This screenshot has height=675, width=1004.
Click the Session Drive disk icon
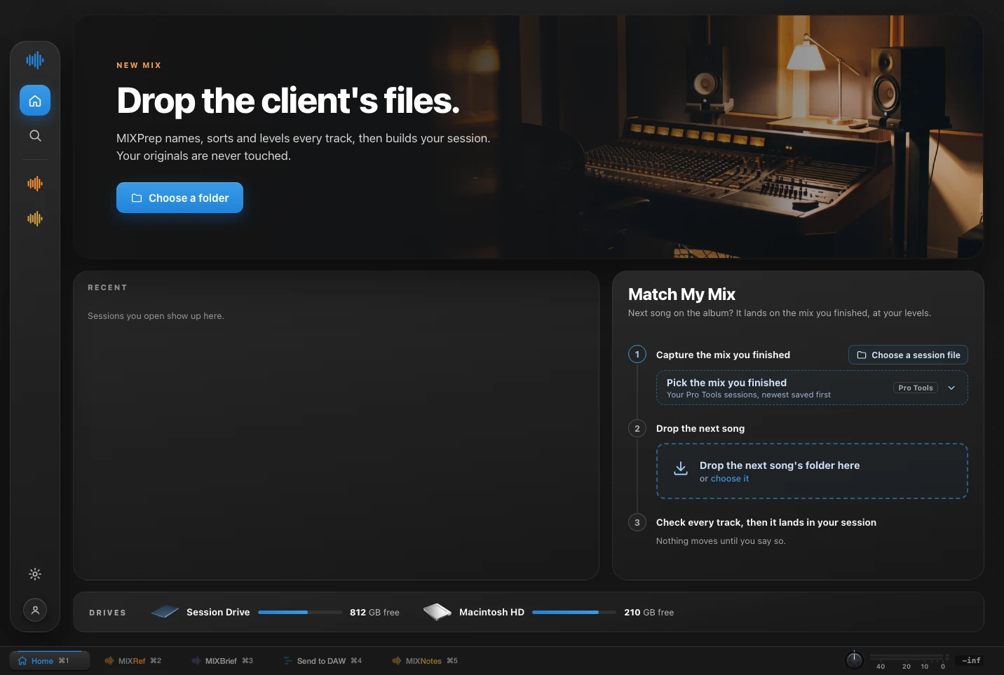(165, 612)
